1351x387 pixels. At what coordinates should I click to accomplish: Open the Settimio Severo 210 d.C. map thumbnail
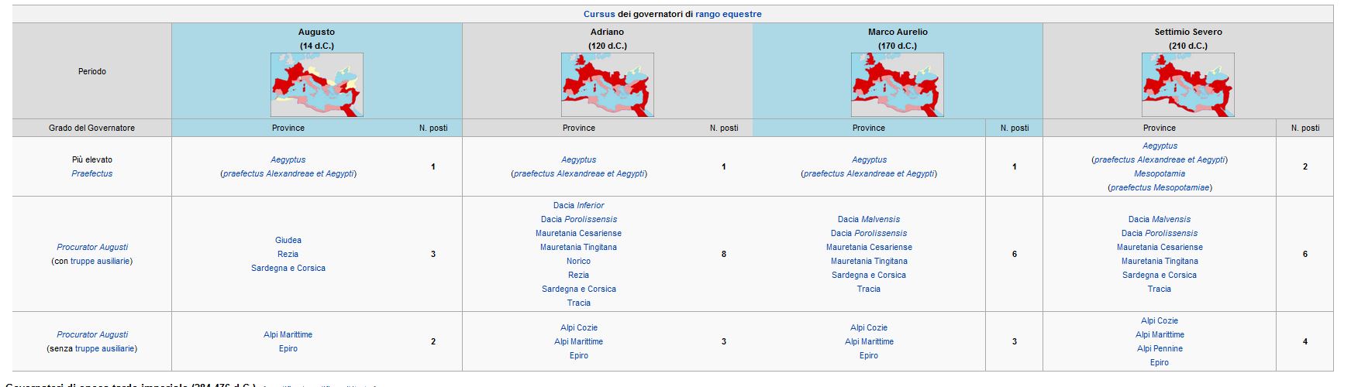1188,85
